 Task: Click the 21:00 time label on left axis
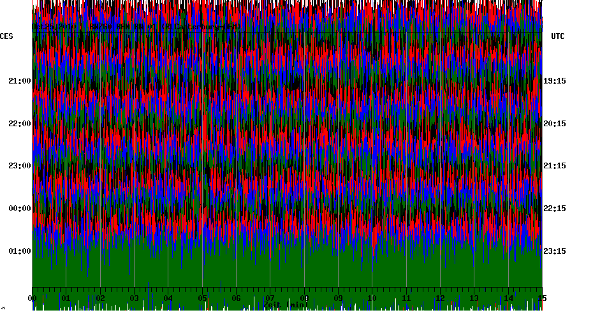[19, 81]
